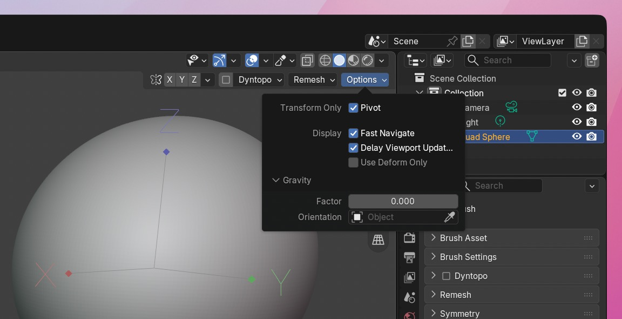Open the outliner filter dropdown
Image resolution: width=622 pixels, height=319 pixels.
coord(574,61)
